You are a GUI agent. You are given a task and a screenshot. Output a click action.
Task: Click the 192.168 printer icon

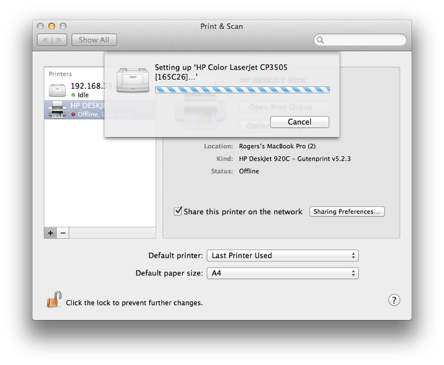click(57, 90)
